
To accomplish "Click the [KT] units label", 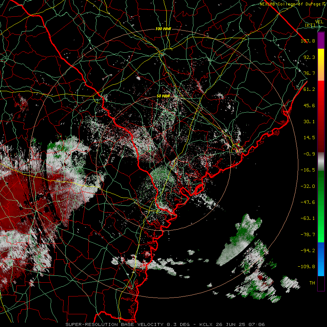I will tap(310, 25).
